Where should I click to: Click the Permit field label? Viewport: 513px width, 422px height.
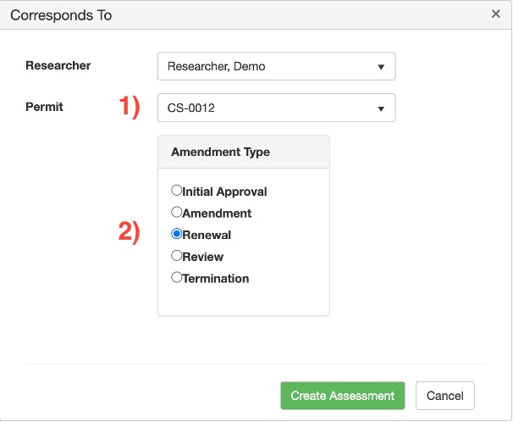[x=44, y=107]
